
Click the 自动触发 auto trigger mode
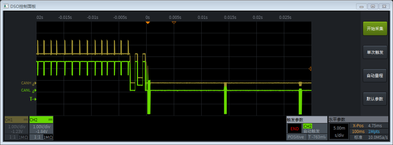[x=311, y=131]
